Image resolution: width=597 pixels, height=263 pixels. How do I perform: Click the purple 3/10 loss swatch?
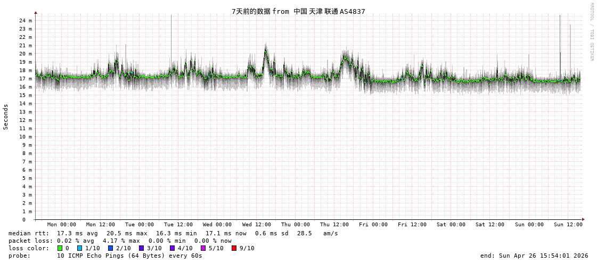tap(141, 248)
